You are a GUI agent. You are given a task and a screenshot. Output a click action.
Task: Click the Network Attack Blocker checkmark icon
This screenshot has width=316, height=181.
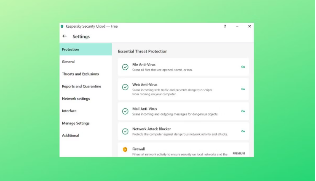[125, 131]
